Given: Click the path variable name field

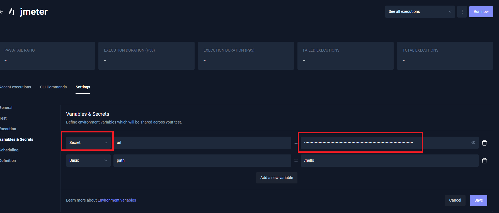Looking at the screenshot, I should click(x=202, y=161).
